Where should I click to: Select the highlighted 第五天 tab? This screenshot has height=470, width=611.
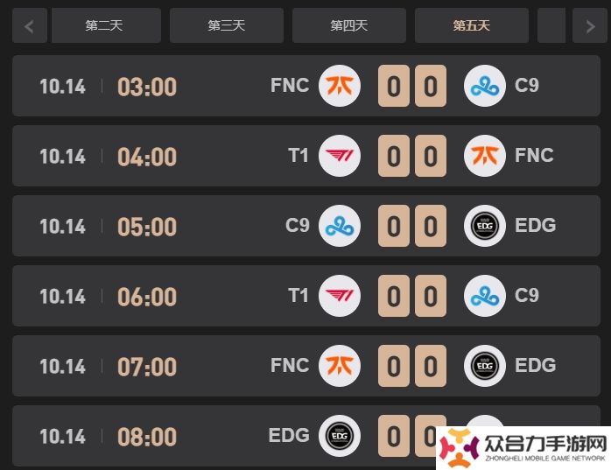pos(472,25)
